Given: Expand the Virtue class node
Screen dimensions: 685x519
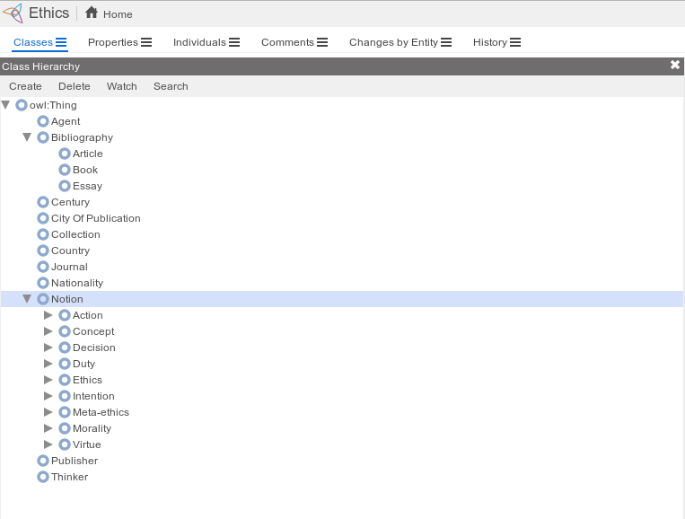Looking at the screenshot, I should pyautogui.click(x=48, y=444).
